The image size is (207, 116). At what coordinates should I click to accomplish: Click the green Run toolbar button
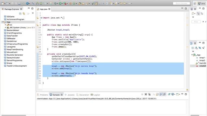point(60,4)
